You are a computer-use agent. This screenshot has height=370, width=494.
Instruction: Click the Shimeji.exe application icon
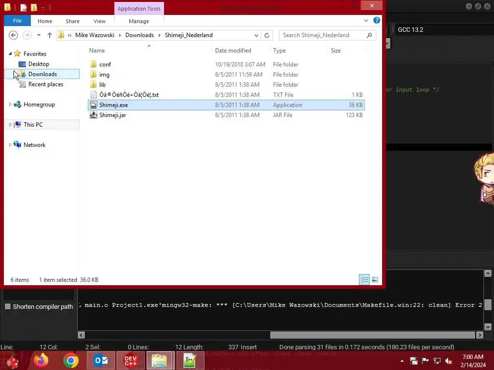(x=94, y=105)
